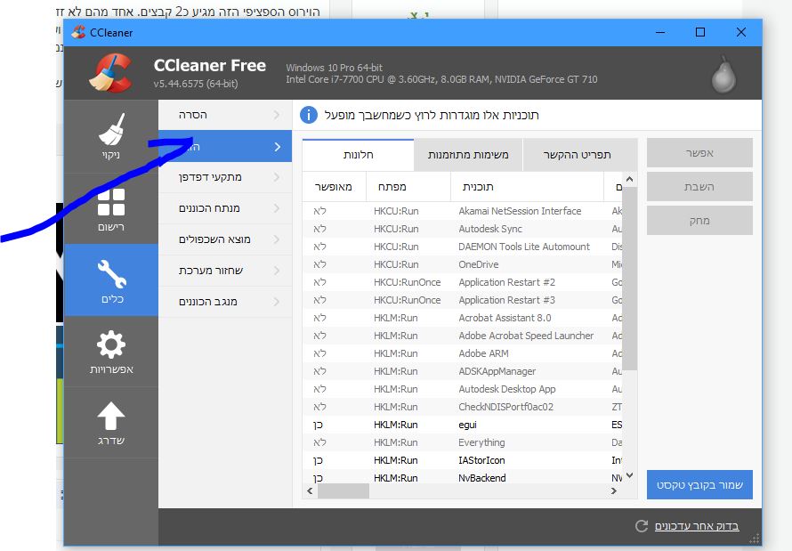Click the CCleaner logo in header

coord(110,74)
